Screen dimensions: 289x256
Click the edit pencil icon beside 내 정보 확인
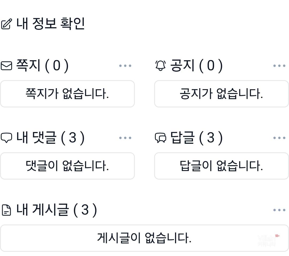[6, 24]
